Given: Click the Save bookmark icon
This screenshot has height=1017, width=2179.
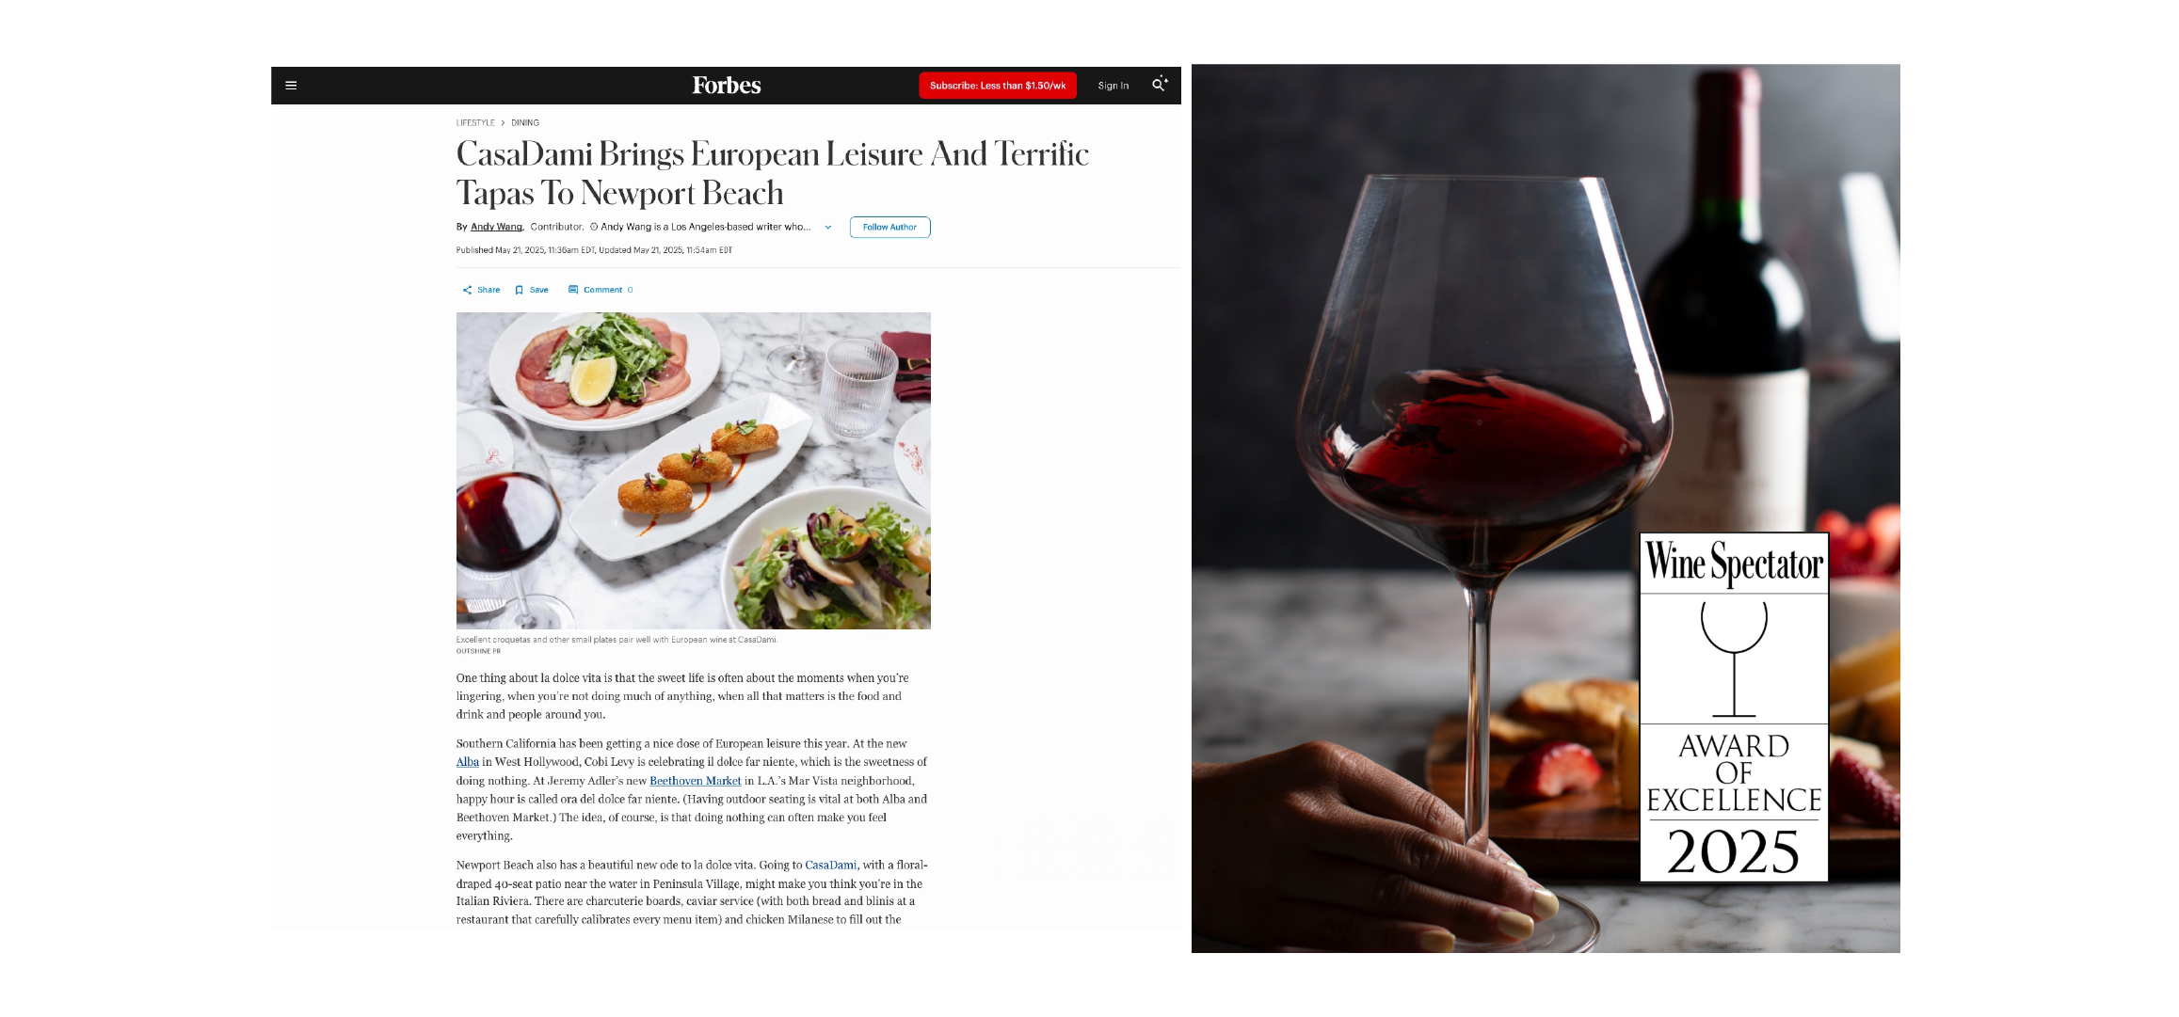Looking at the screenshot, I should (519, 290).
